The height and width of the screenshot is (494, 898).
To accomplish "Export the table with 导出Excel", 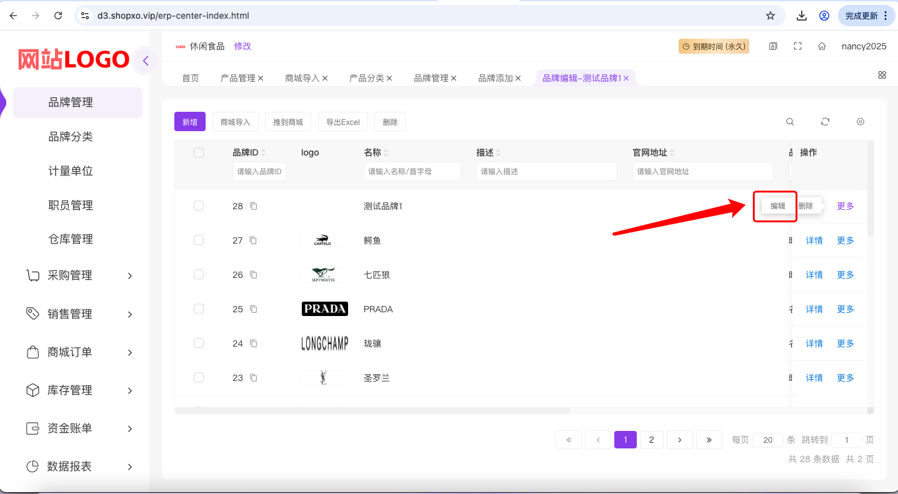I will tap(343, 122).
